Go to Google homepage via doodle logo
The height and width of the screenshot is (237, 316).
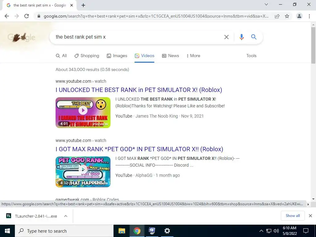click(x=21, y=37)
